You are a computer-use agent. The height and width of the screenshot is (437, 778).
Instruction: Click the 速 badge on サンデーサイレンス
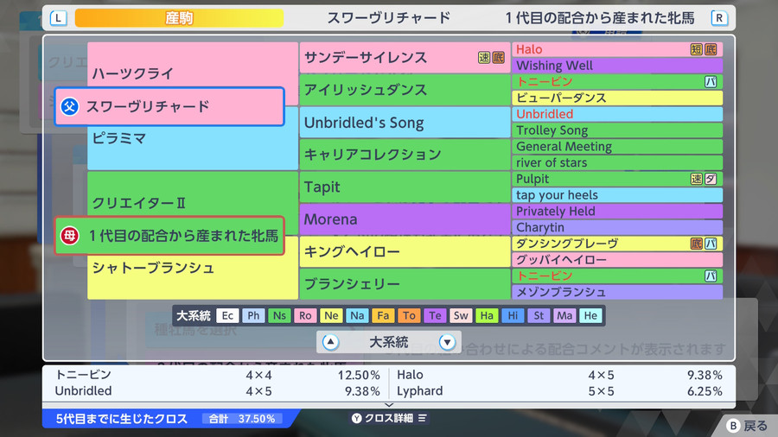point(484,58)
